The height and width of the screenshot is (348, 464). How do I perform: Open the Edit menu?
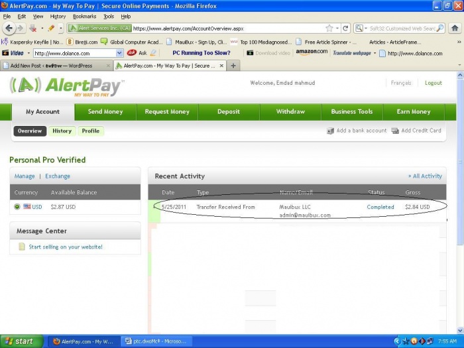[22, 17]
